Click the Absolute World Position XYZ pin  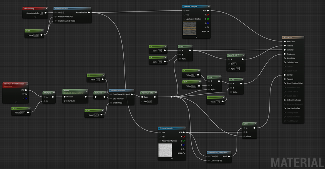point(27,90)
